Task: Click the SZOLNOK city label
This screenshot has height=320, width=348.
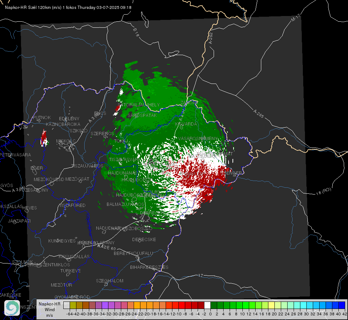Action: (22, 262)
